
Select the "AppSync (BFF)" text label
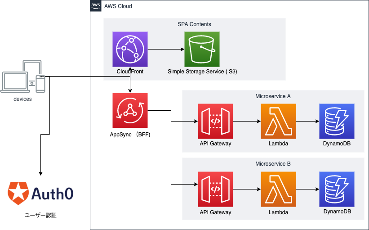pyautogui.click(x=130, y=134)
